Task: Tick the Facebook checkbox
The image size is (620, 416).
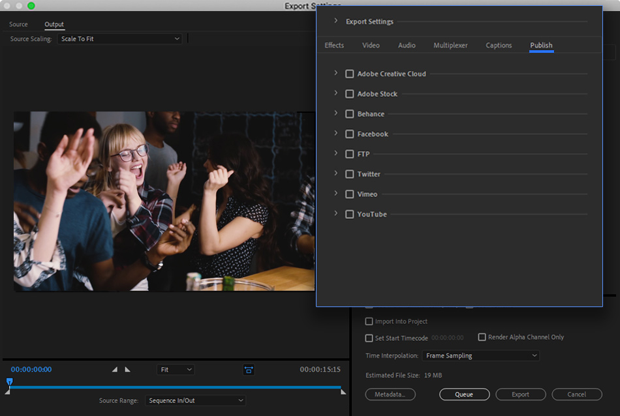Action: pos(350,134)
